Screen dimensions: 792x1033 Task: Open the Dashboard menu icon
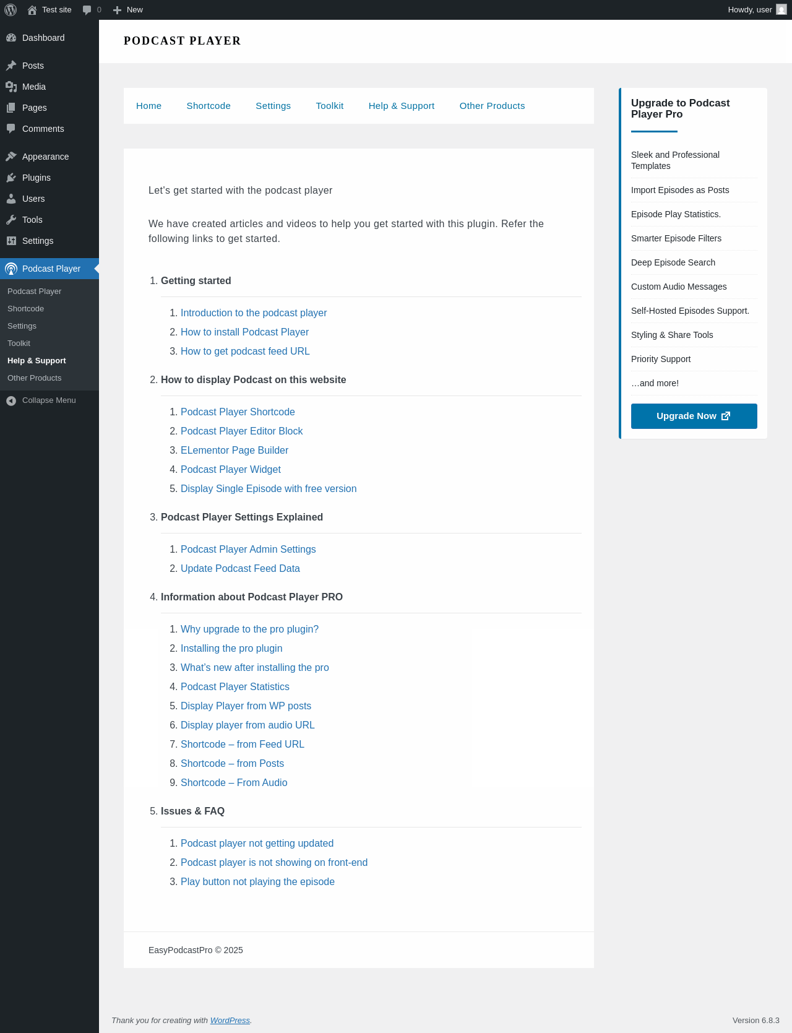coord(11,38)
